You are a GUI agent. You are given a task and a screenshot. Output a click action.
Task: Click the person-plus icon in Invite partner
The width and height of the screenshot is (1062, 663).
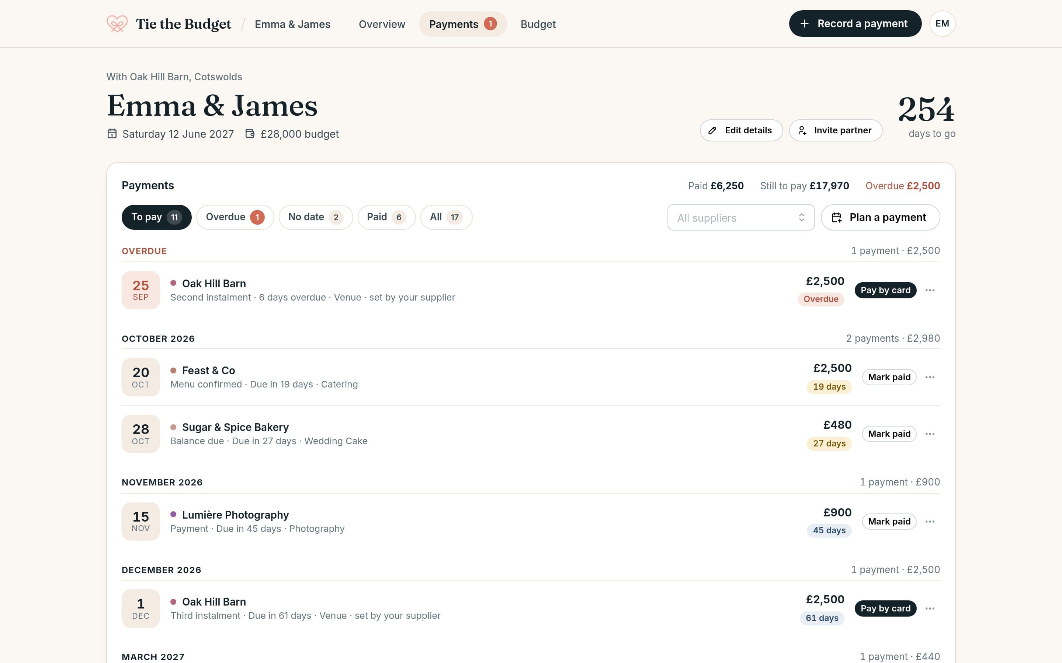[x=802, y=131]
